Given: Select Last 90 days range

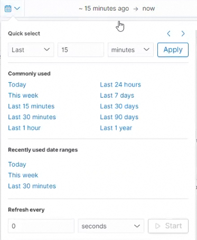Looking at the screenshot, I should coord(119,117).
